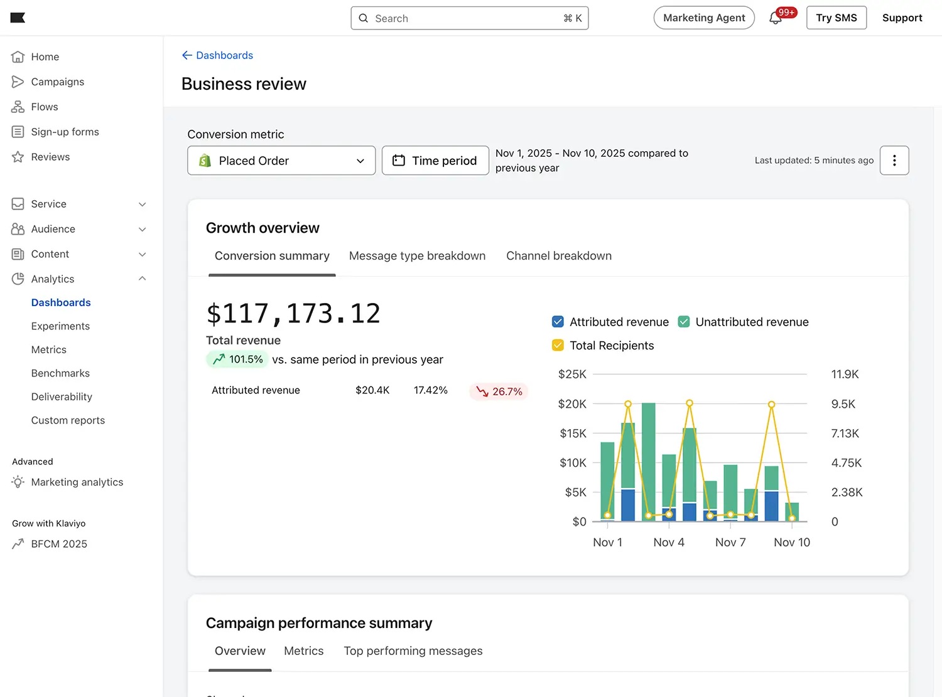
Task: Collapse the Analytics sidebar section
Action: 142,279
